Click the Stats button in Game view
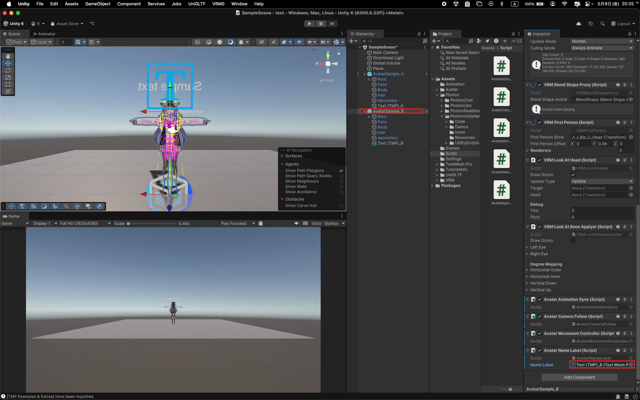 pos(316,223)
